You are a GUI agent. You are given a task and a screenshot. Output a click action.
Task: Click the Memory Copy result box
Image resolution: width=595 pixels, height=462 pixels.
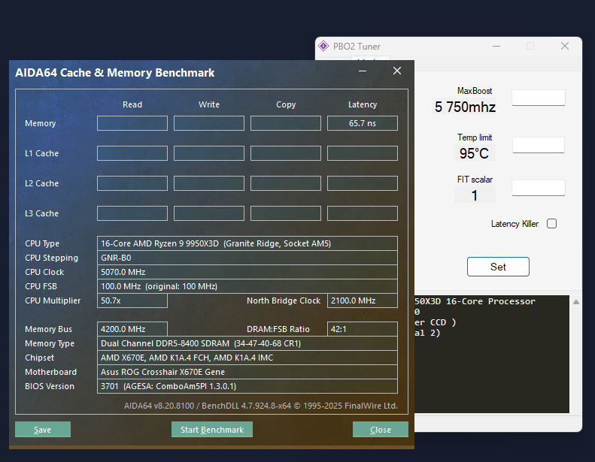[x=286, y=123]
